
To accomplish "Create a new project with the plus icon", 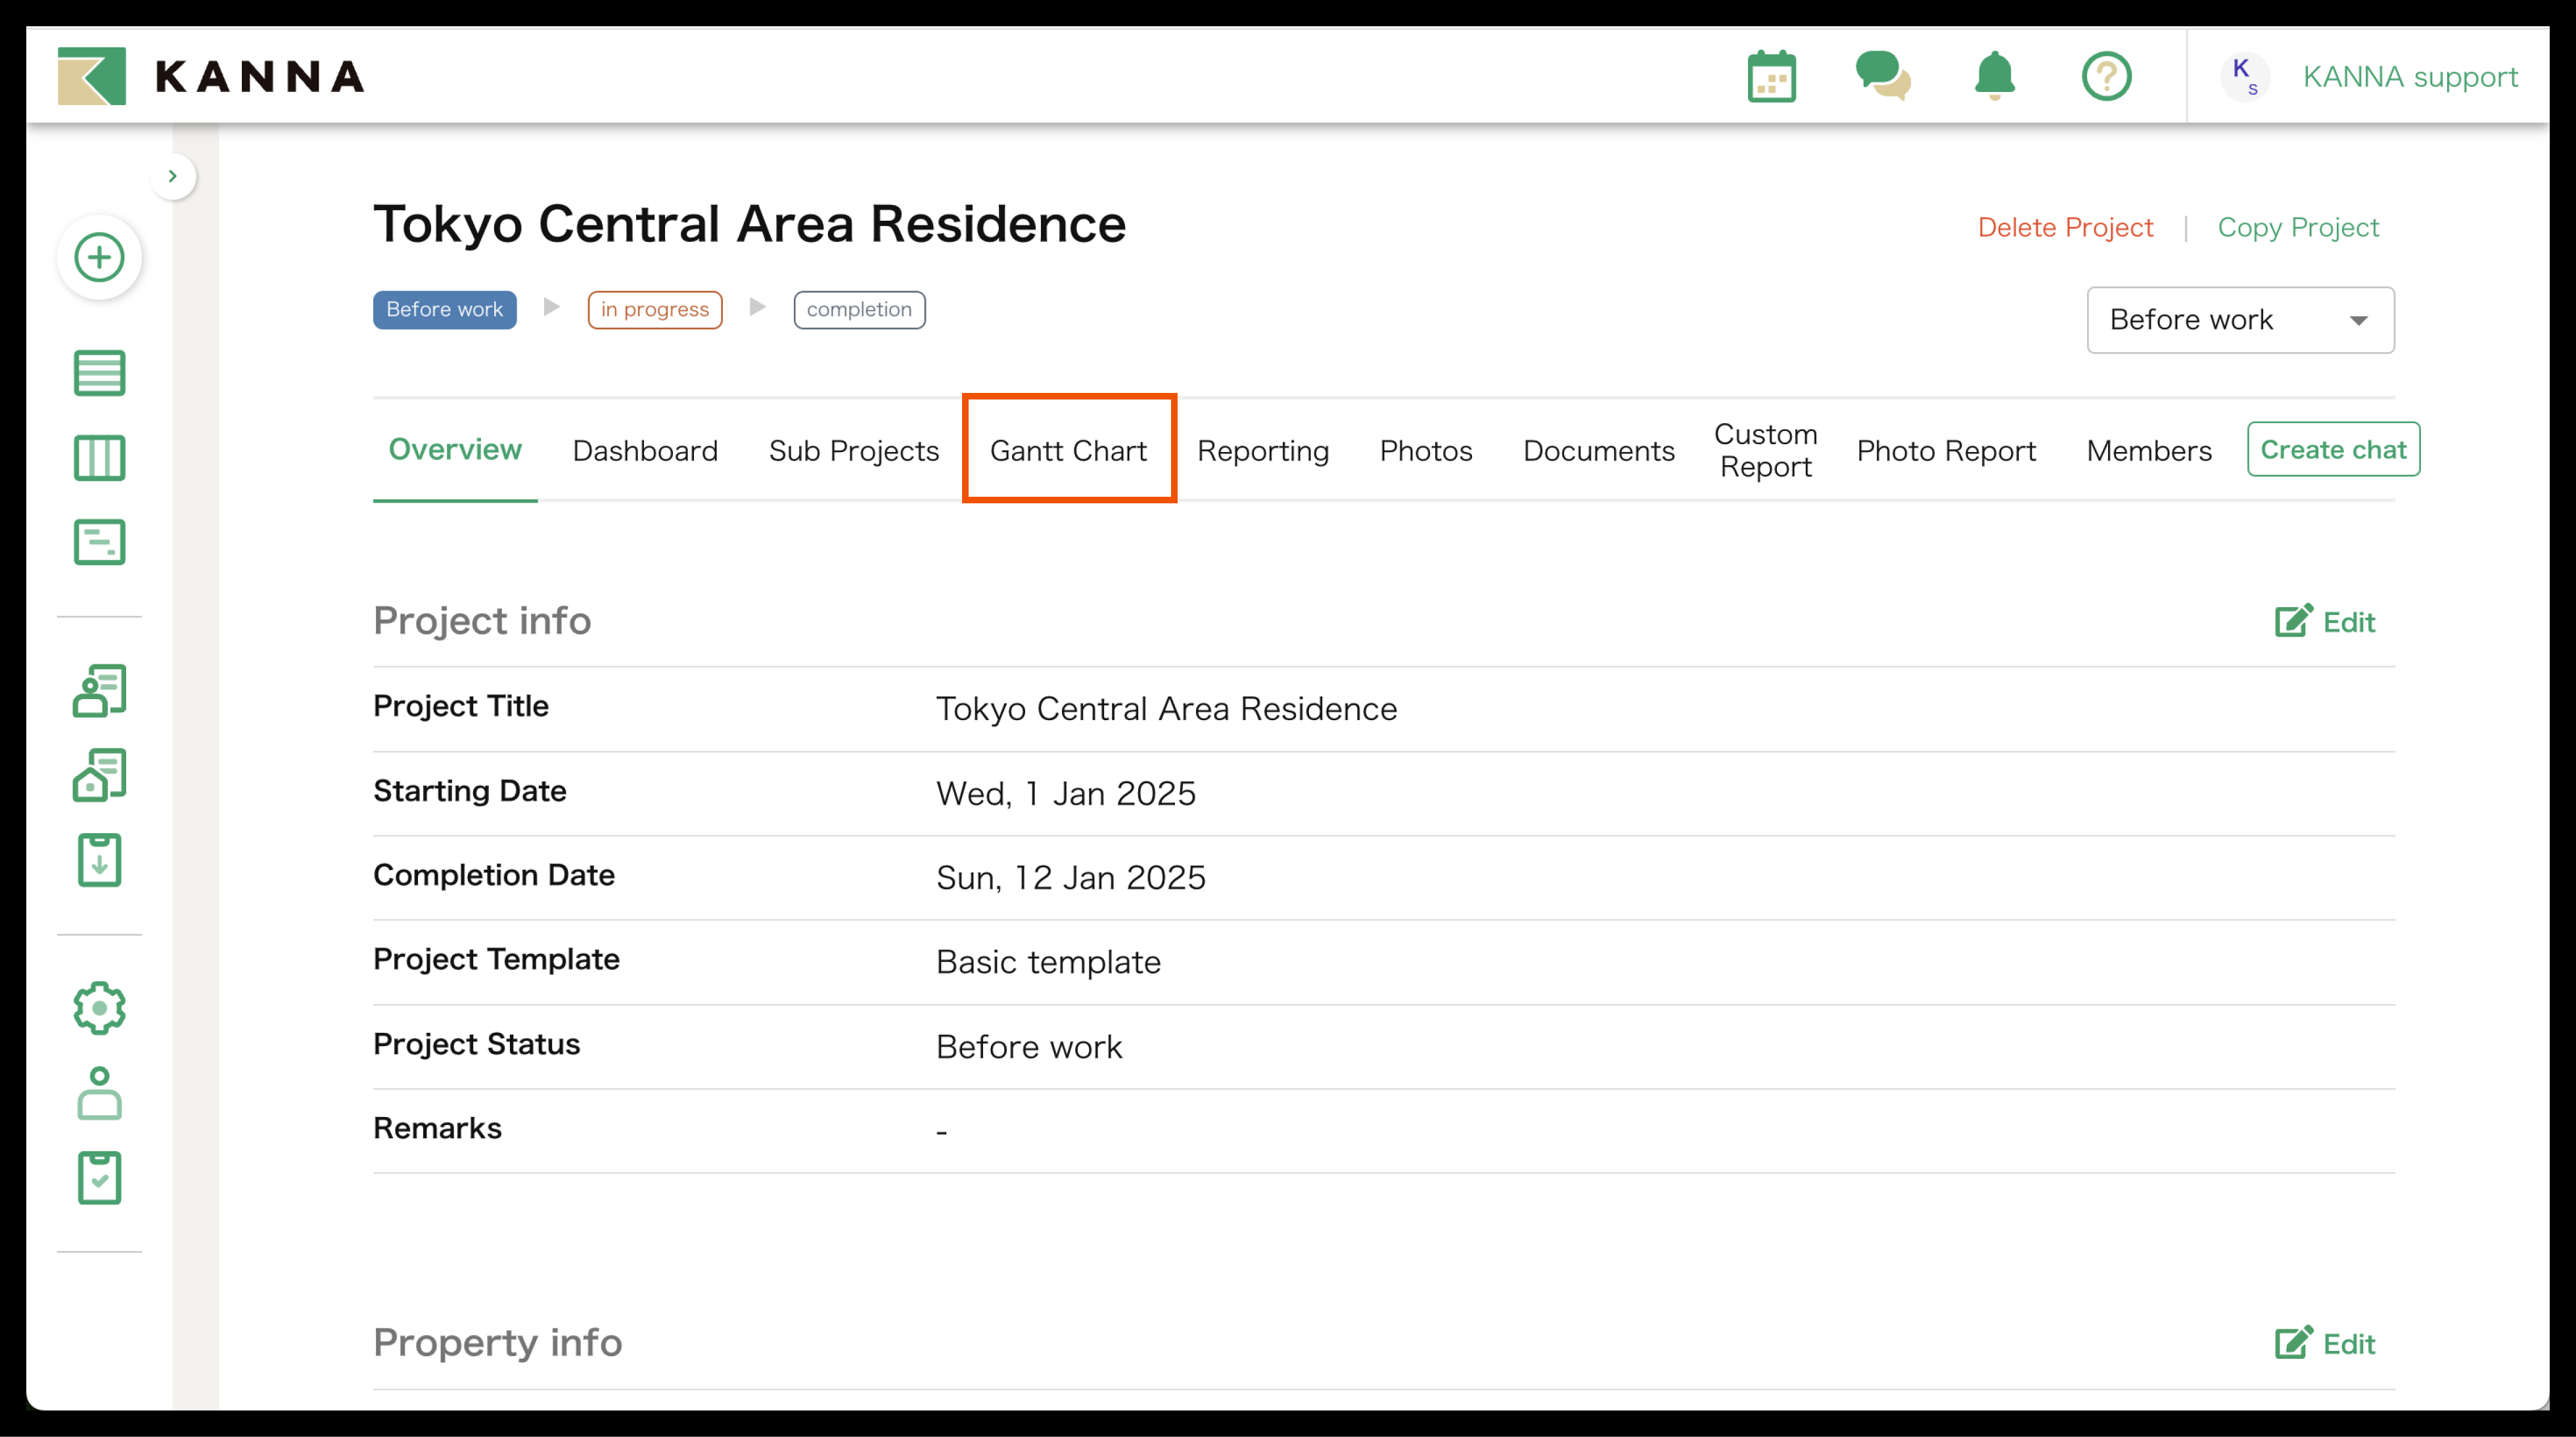I will click(x=99, y=257).
